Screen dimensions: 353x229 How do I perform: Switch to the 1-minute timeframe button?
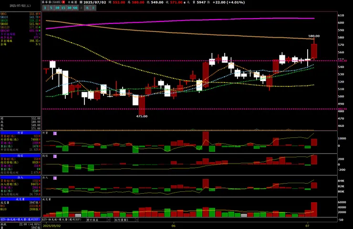point(45,8)
